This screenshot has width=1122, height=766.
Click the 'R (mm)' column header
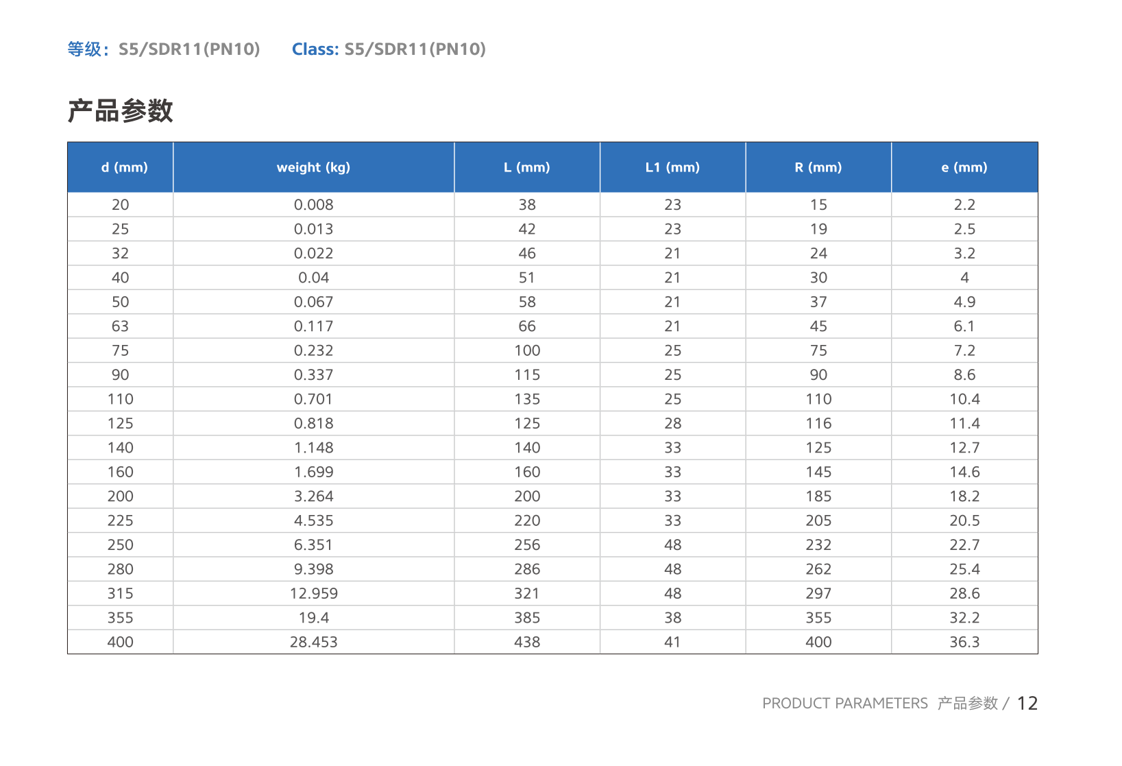[818, 167]
